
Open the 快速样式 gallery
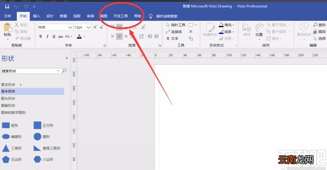pyautogui.click(x=210, y=31)
